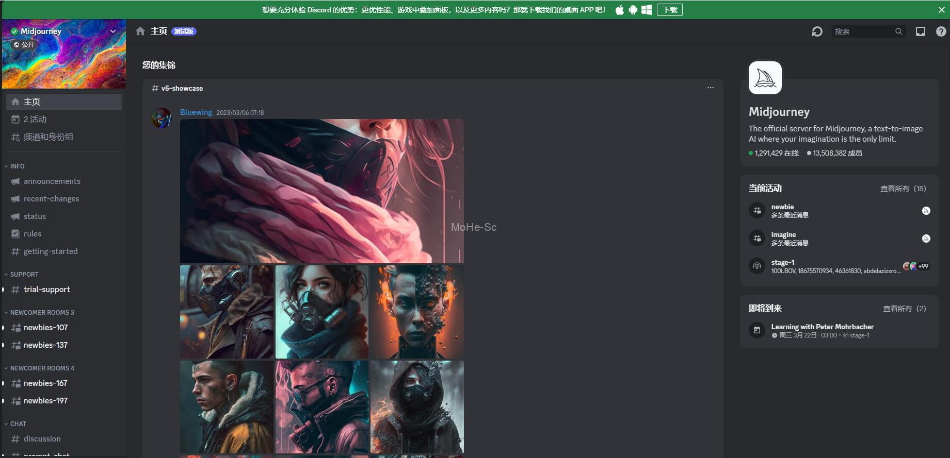Click the Apple download icon in banner
The height and width of the screenshot is (458, 950).
(x=620, y=10)
